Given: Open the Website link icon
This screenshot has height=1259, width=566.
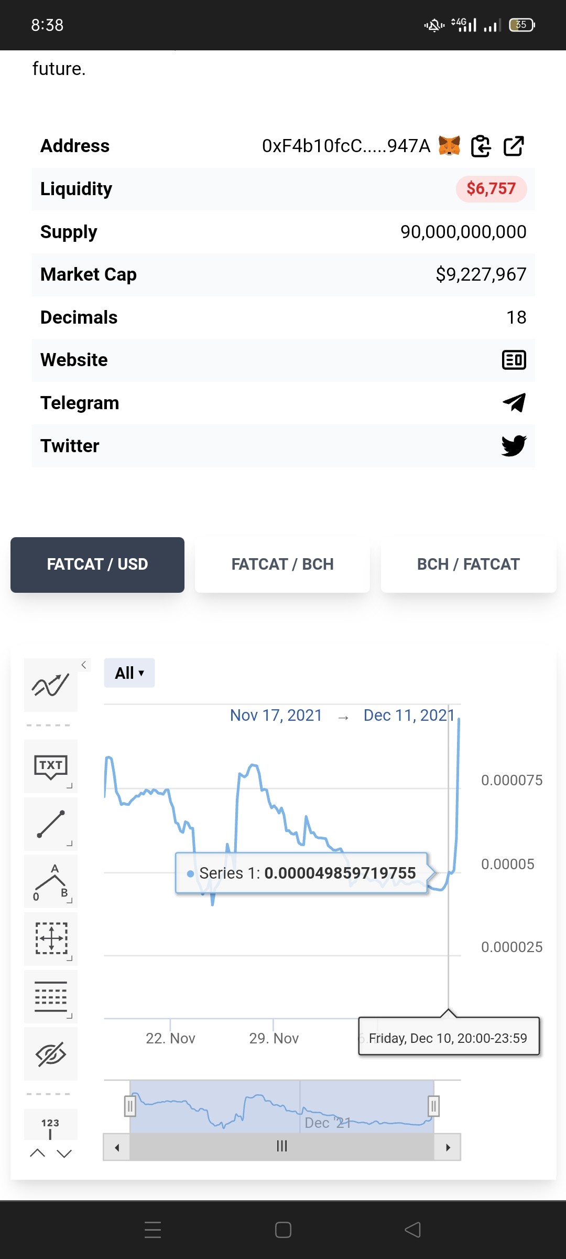Looking at the screenshot, I should [x=514, y=360].
